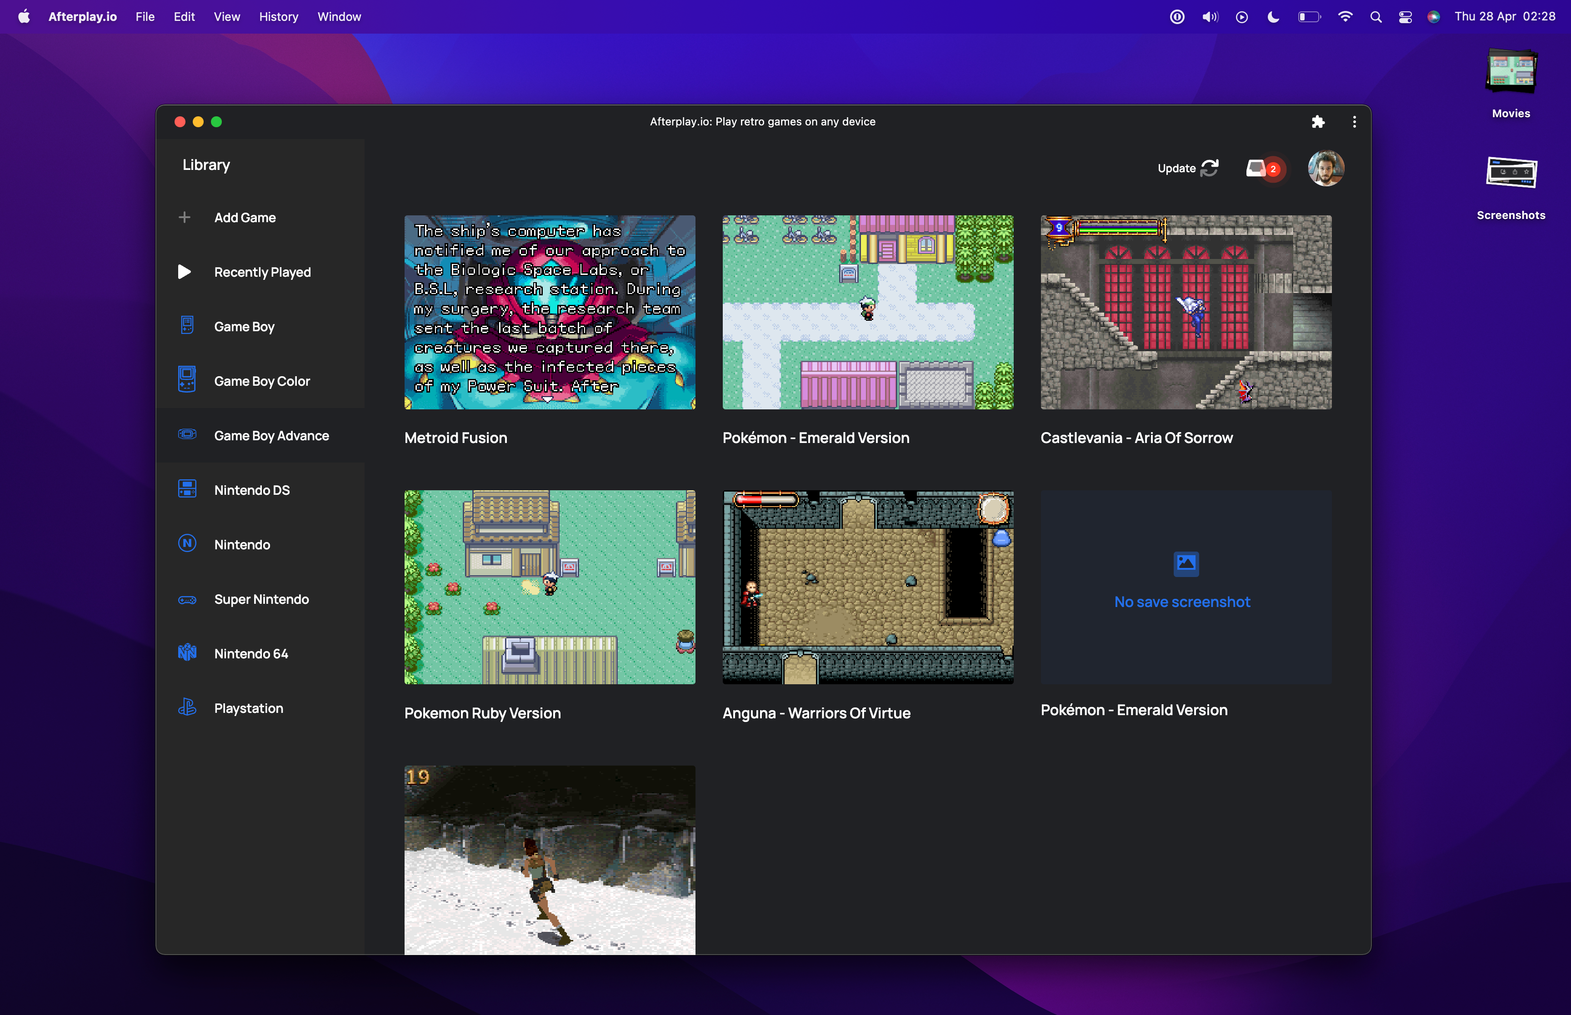
Task: Select Game Boy Advance in sidebar
Action: click(271, 435)
